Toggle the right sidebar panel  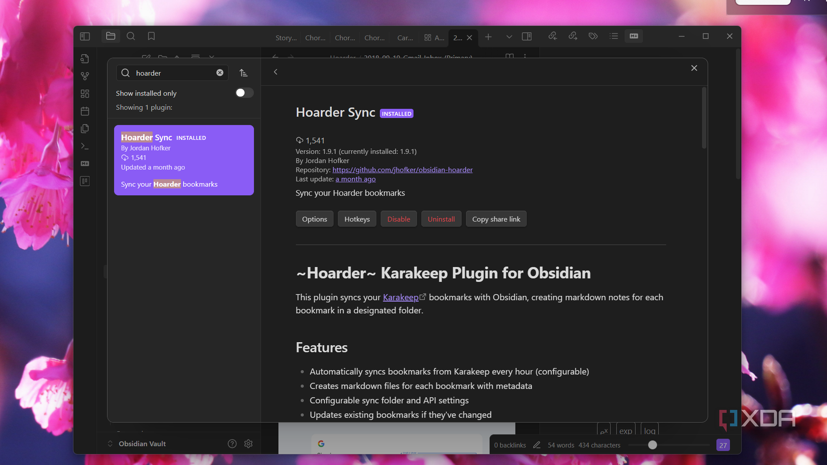527,36
